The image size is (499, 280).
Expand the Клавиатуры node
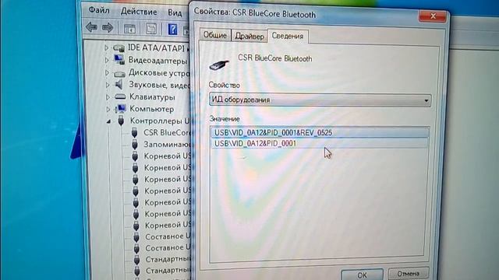click(108, 96)
